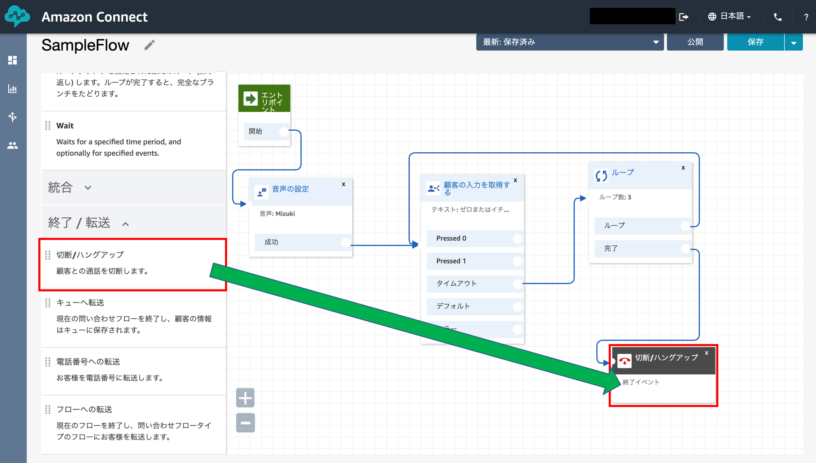The width and height of the screenshot is (816, 463).
Task: Click the 顧客の入力を取得する block title
Action: [x=477, y=188]
